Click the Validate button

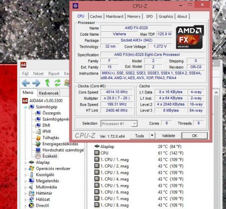169,136
